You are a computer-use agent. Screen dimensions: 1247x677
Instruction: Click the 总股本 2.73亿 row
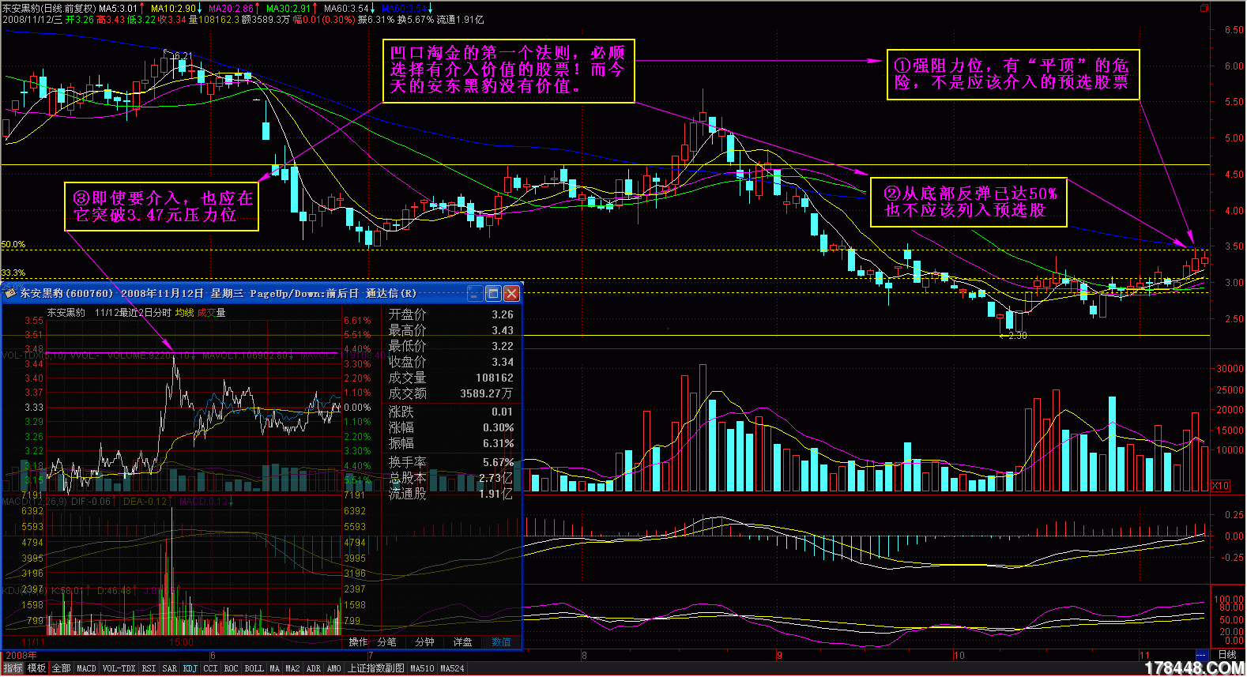[450, 478]
